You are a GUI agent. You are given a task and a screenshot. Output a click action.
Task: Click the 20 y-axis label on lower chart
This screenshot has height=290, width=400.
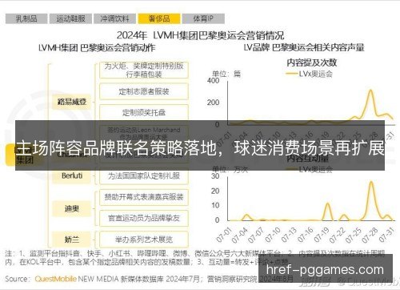pyautogui.click(x=215, y=191)
